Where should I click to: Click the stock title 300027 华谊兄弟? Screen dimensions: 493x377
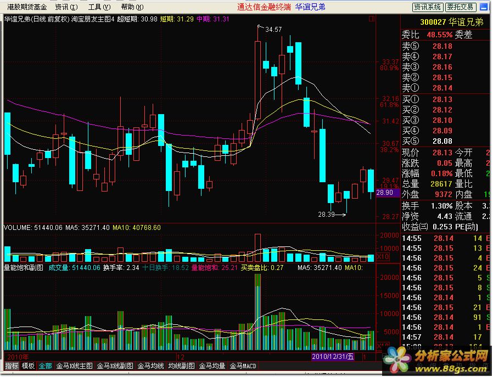(451, 22)
